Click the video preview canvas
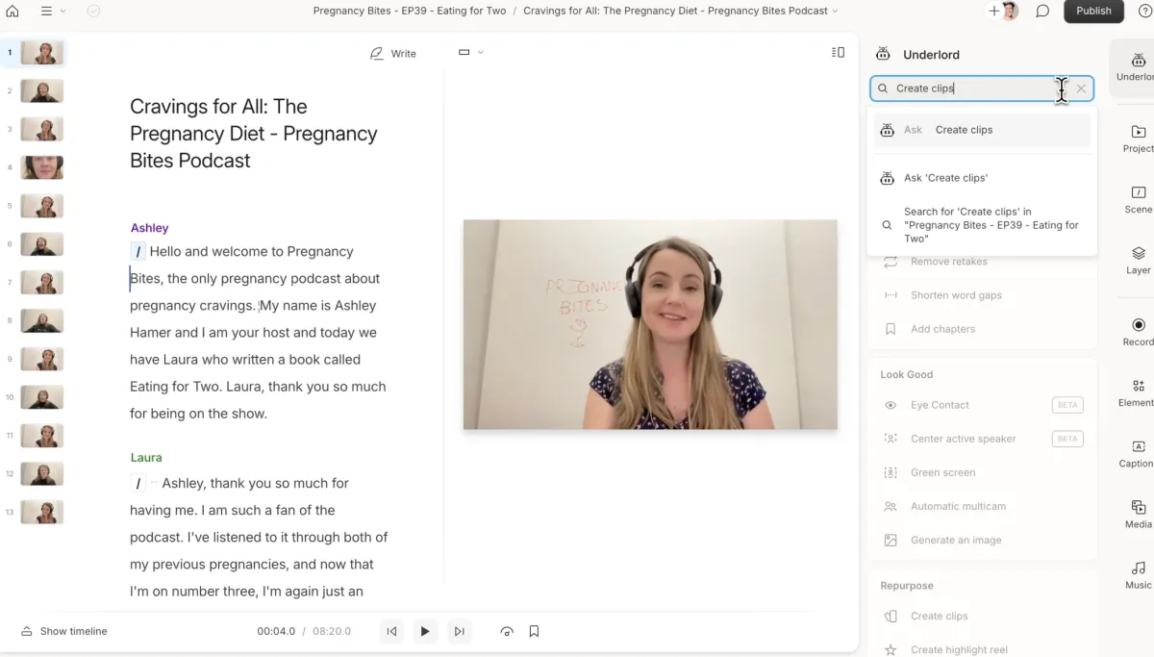Image resolution: width=1154 pixels, height=657 pixels. [650, 324]
